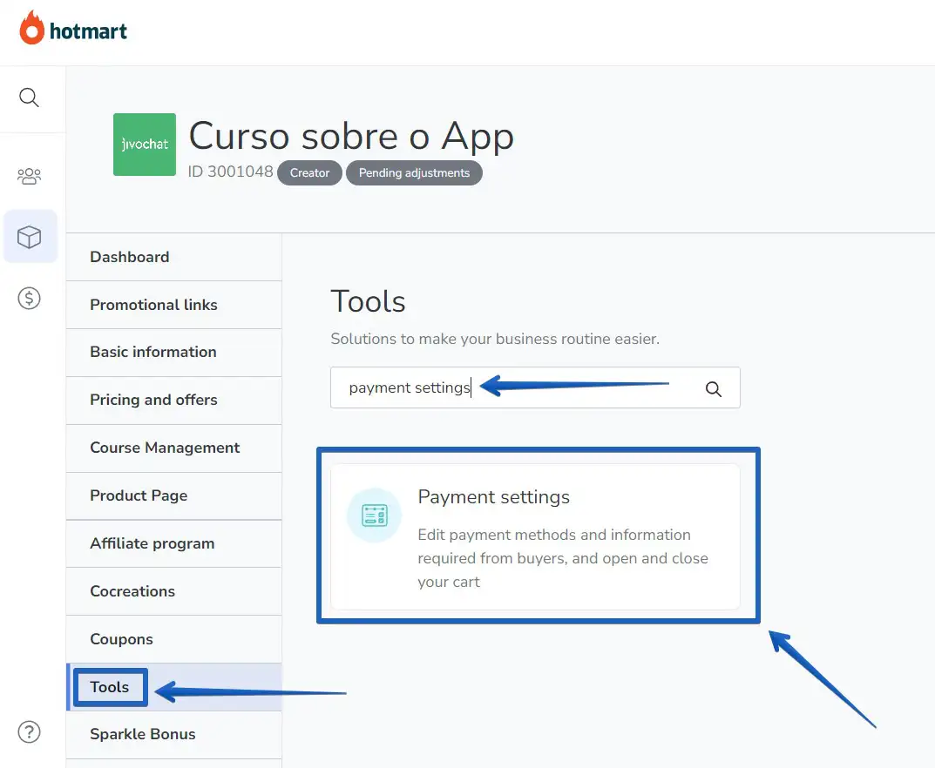Click the magnifier icon in Tools search box
The image size is (935, 768).
713,389
